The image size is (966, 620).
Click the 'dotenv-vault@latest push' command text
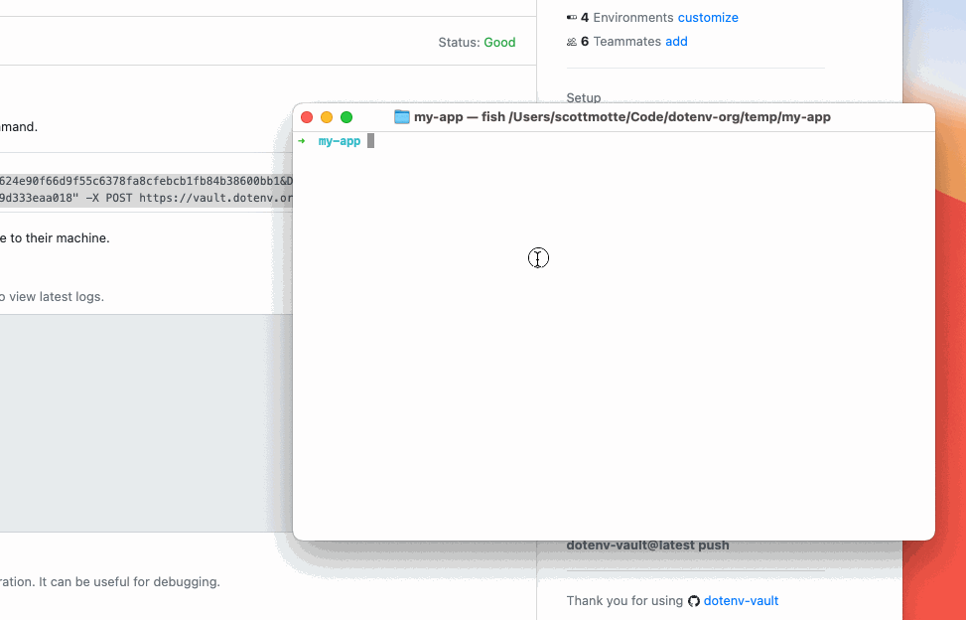pos(647,545)
